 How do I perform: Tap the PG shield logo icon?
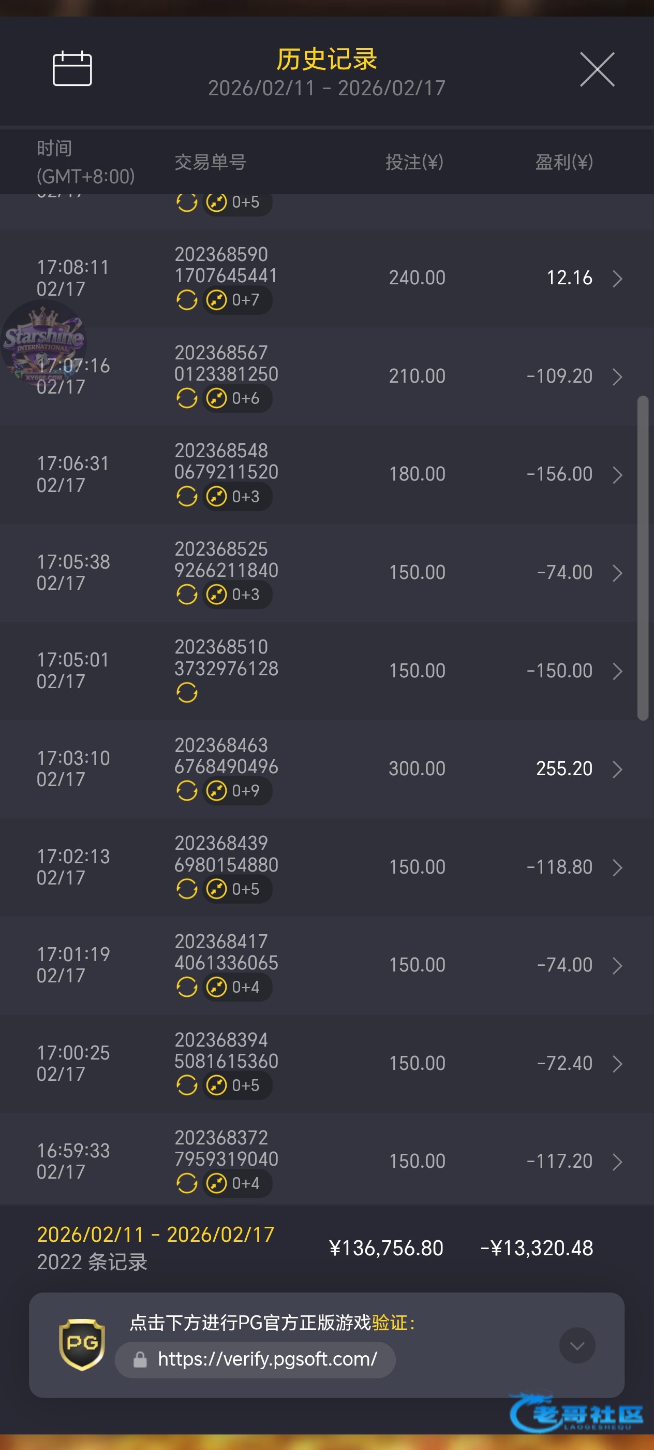(82, 1344)
